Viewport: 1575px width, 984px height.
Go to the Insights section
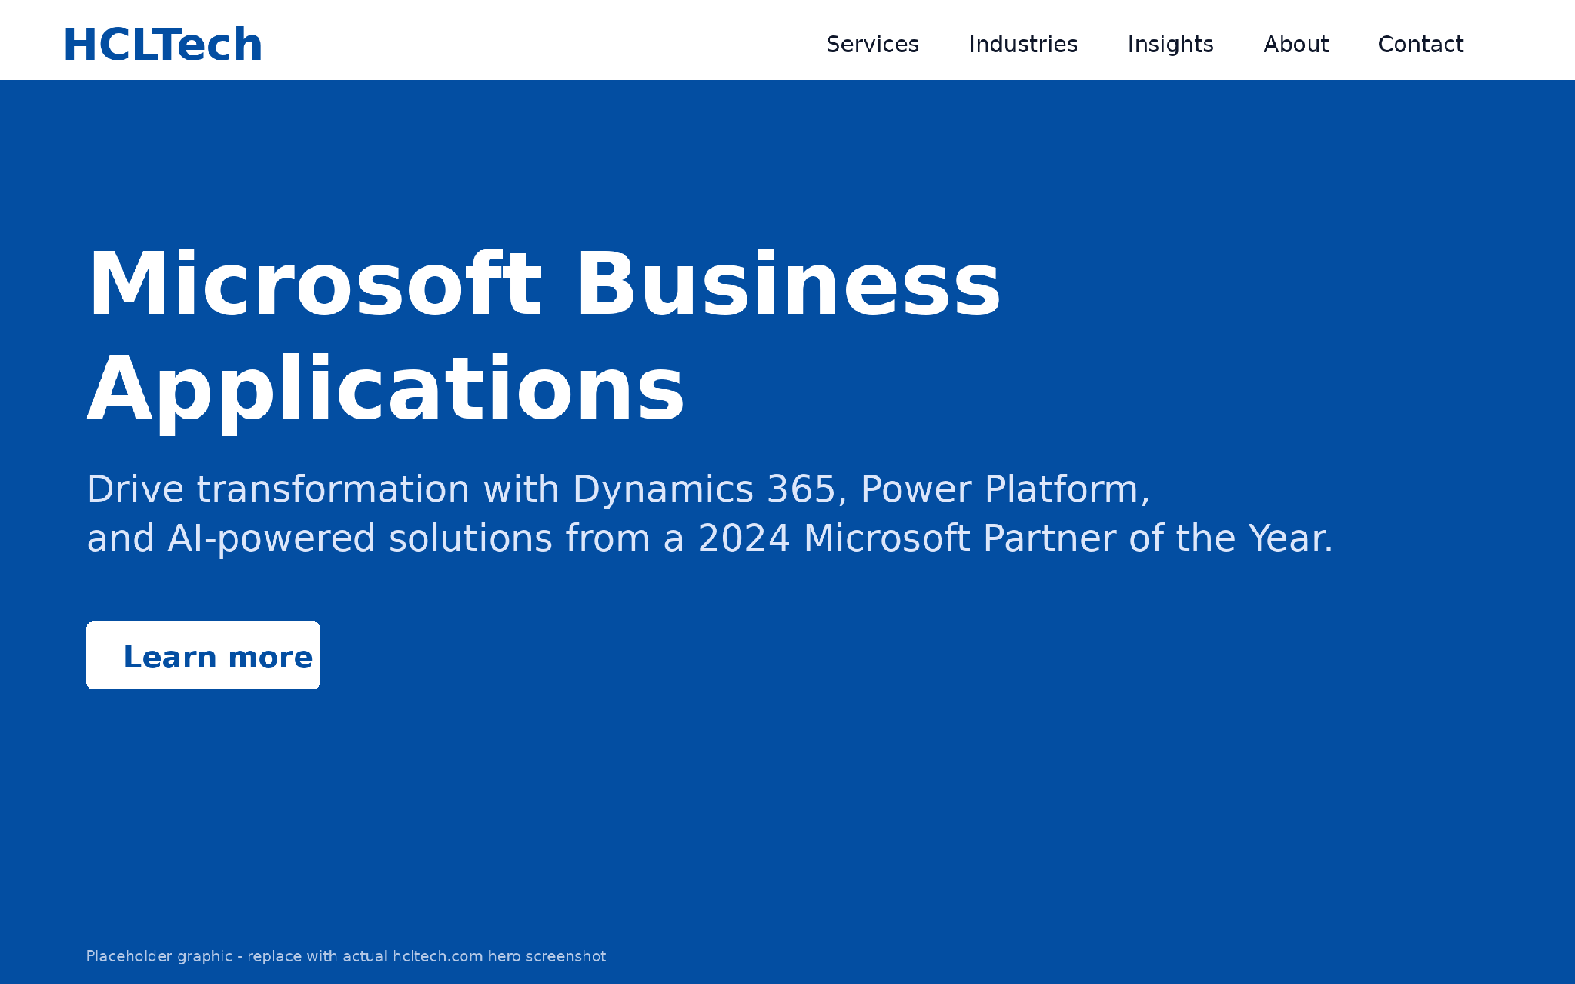(x=1170, y=45)
